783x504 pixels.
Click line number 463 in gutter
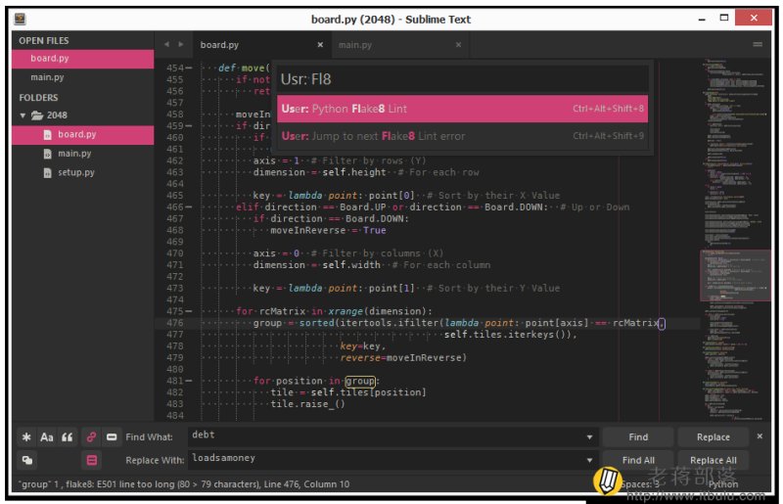(175, 172)
